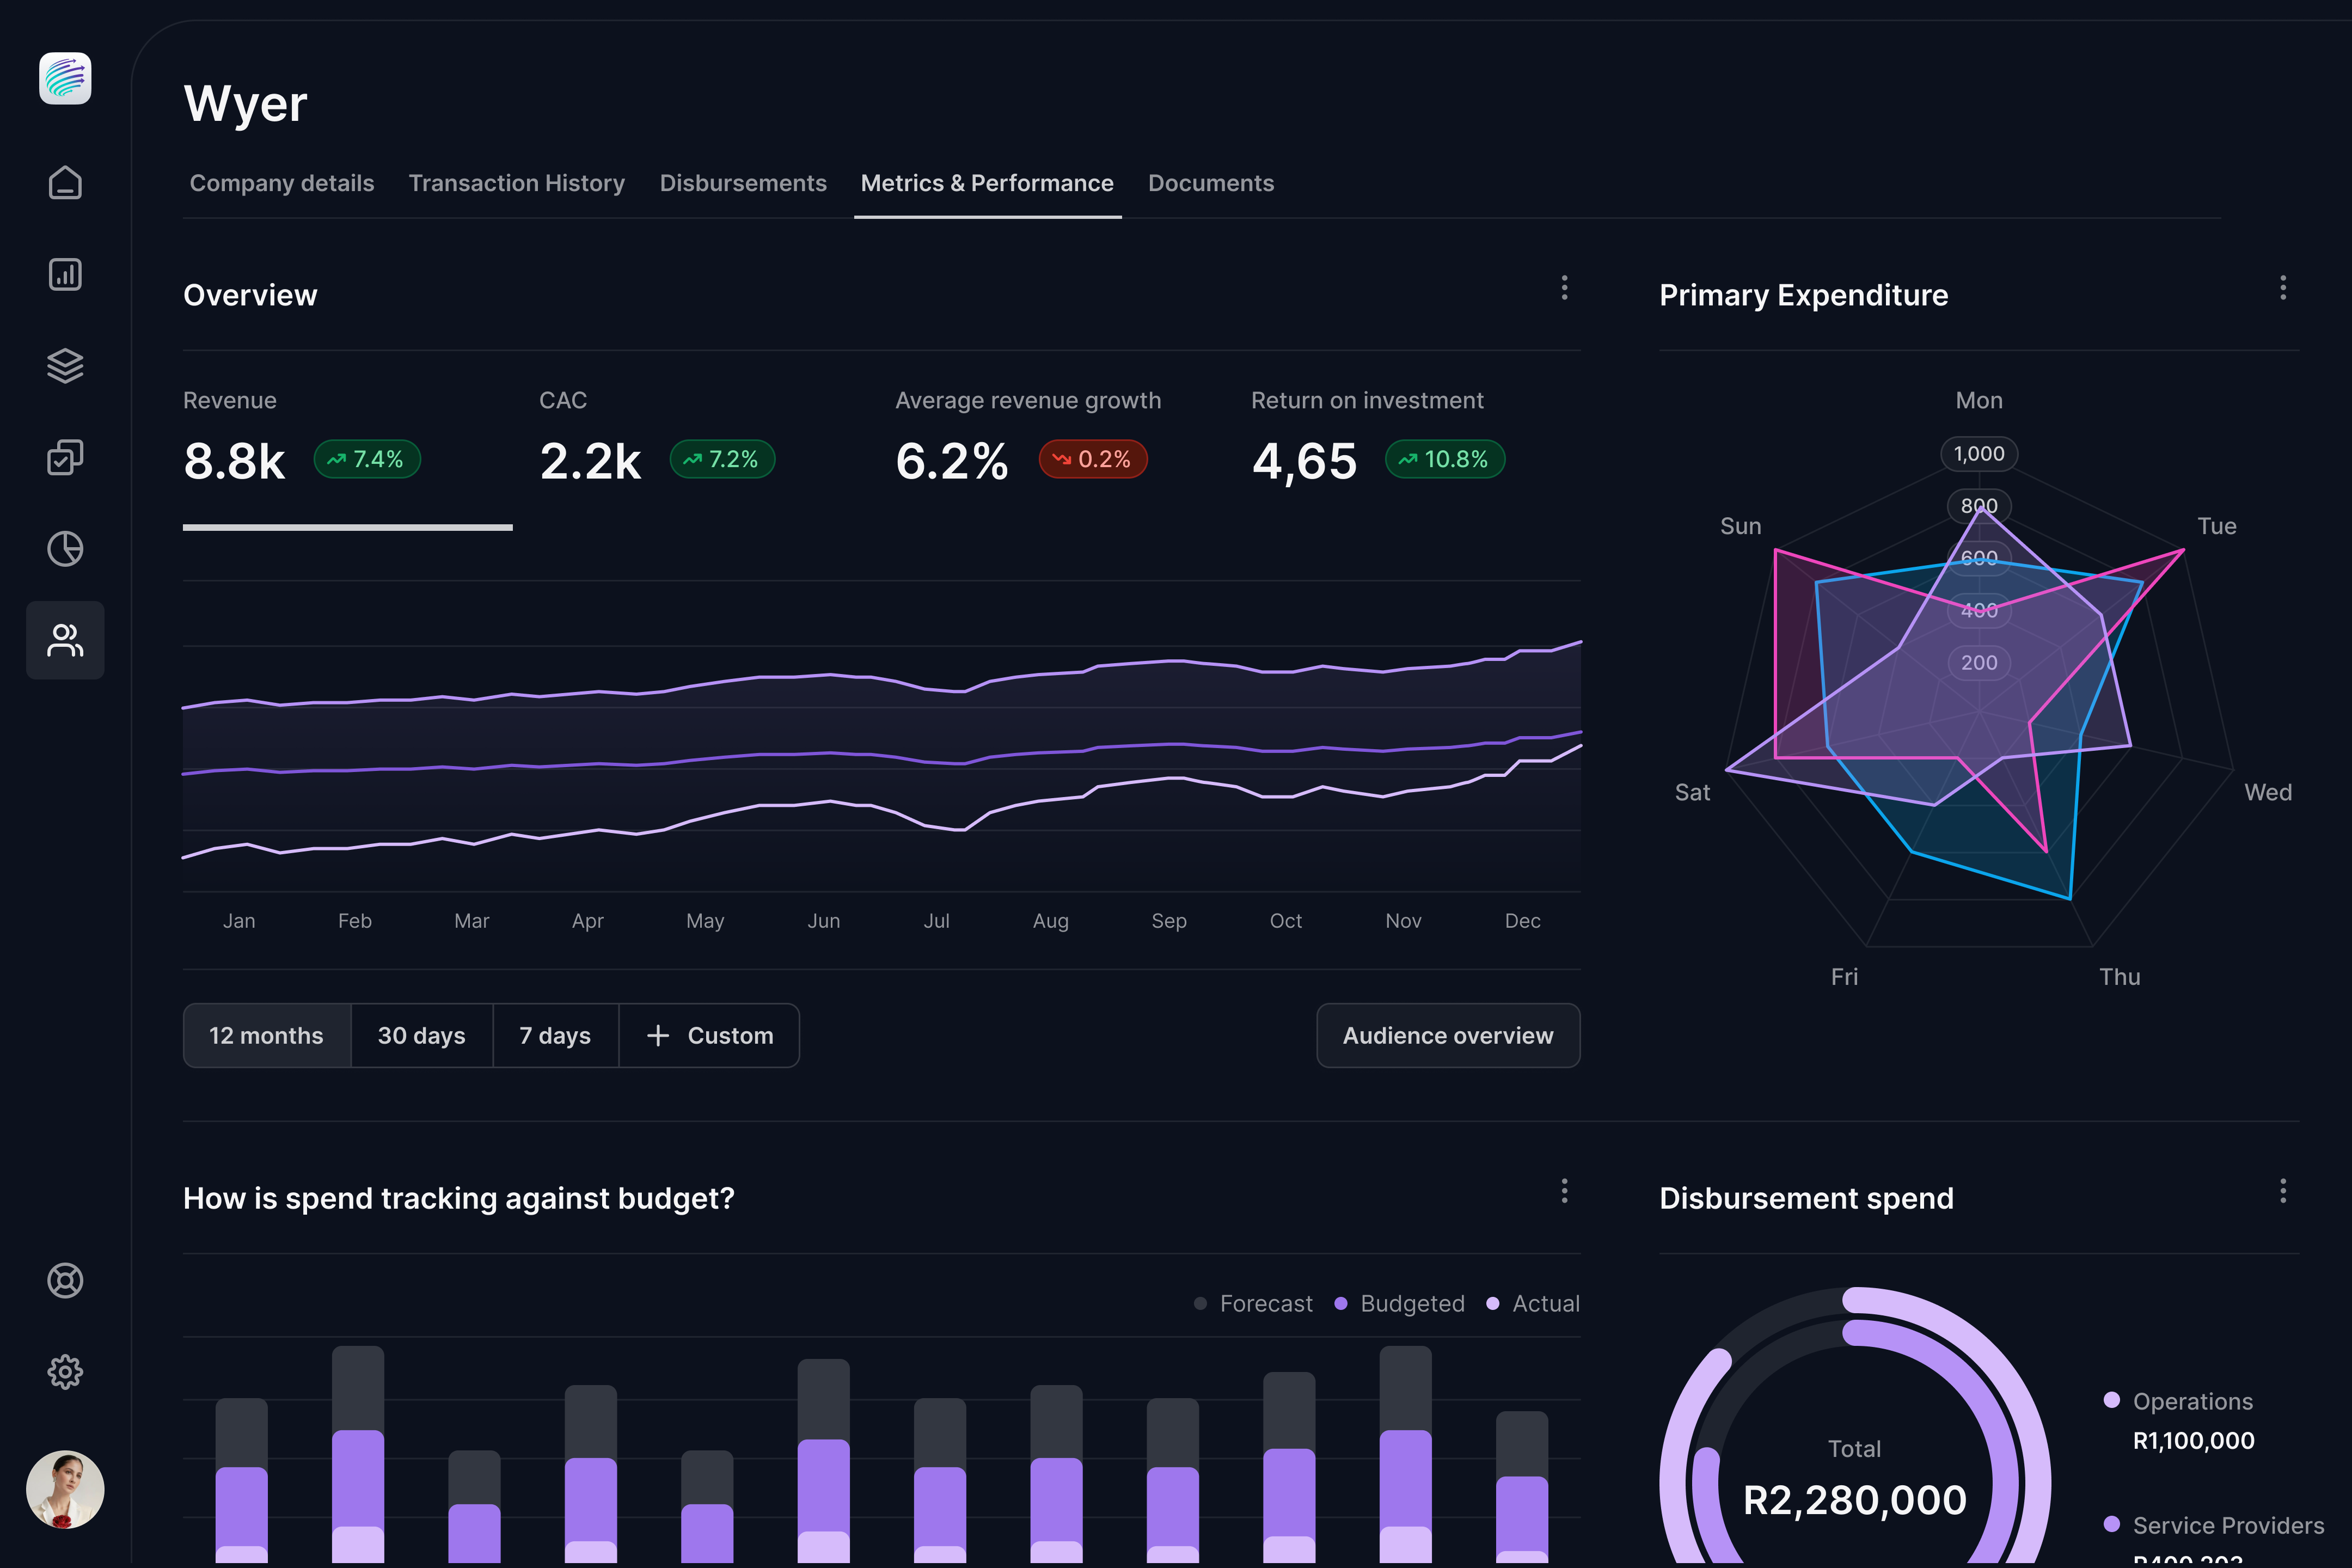
Task: Open the user profile avatar
Action: pos(65,1490)
